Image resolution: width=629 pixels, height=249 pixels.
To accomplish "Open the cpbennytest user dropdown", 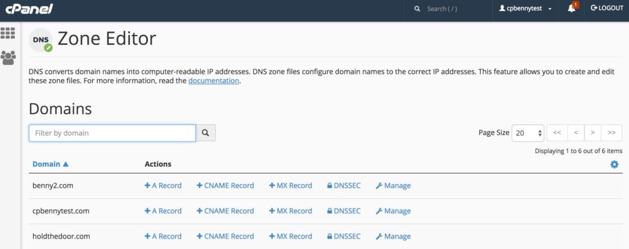I will click(525, 9).
